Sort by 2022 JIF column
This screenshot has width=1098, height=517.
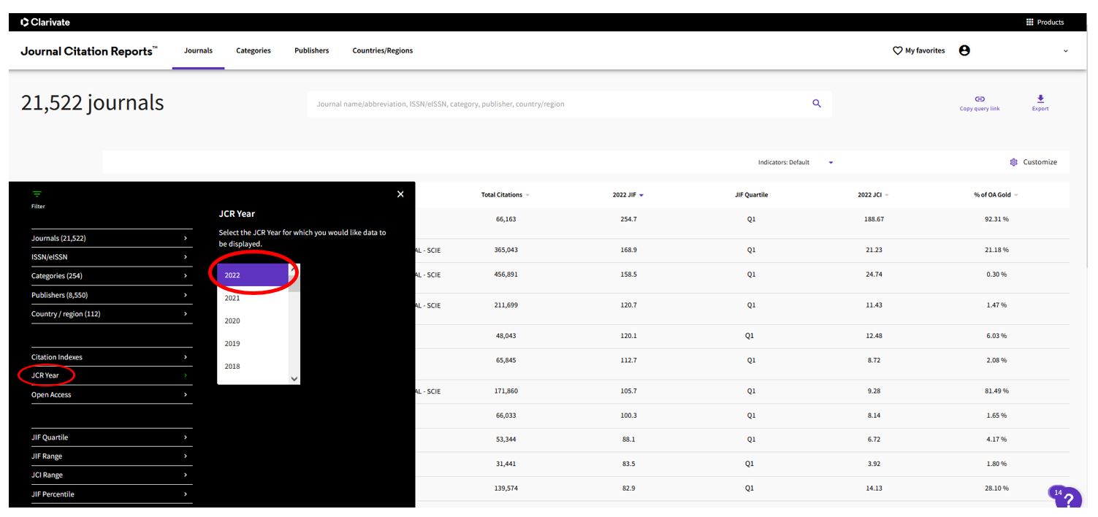click(x=628, y=195)
